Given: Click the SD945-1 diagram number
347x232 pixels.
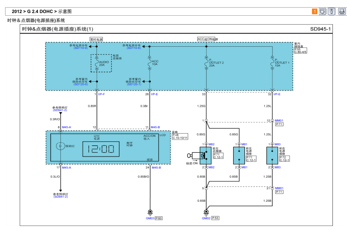Looking at the screenshot, I should click(x=320, y=29).
